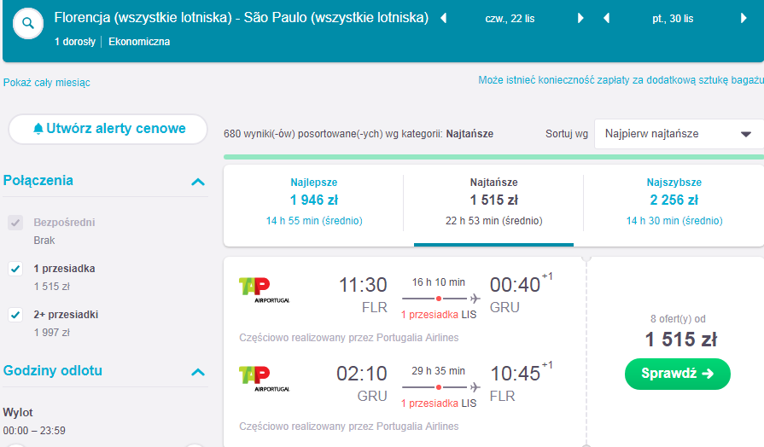
Task: Click the czw., 22 lis departure date
Action: click(510, 19)
